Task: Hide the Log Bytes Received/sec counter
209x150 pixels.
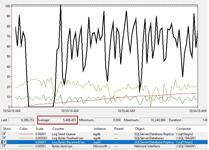Action: [x=5, y=142]
